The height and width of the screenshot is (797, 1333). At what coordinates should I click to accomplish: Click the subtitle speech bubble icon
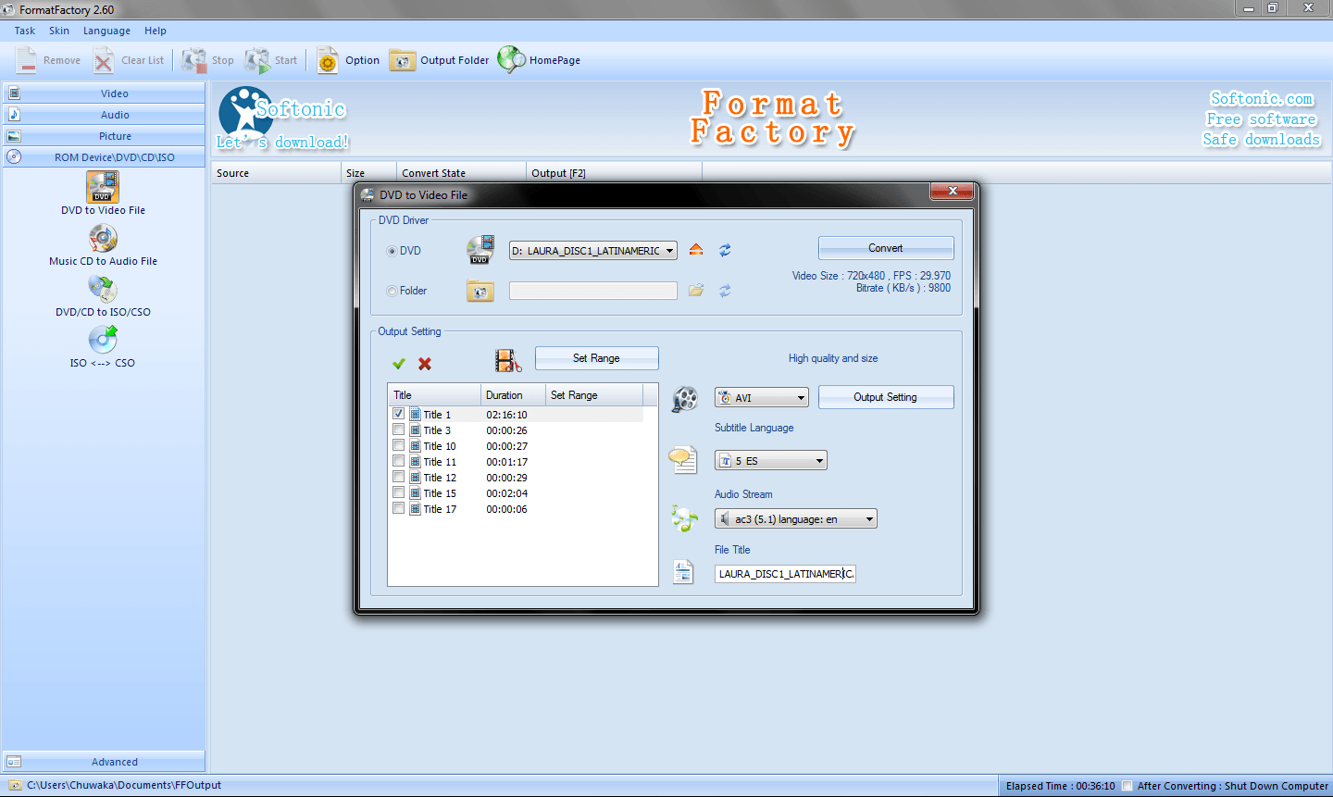tap(683, 459)
